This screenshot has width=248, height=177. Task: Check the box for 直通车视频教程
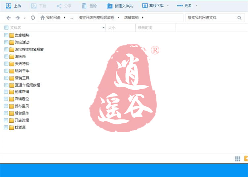(6, 85)
